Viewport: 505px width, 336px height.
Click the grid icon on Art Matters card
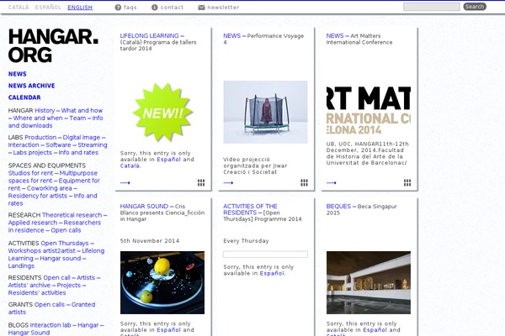click(407, 182)
